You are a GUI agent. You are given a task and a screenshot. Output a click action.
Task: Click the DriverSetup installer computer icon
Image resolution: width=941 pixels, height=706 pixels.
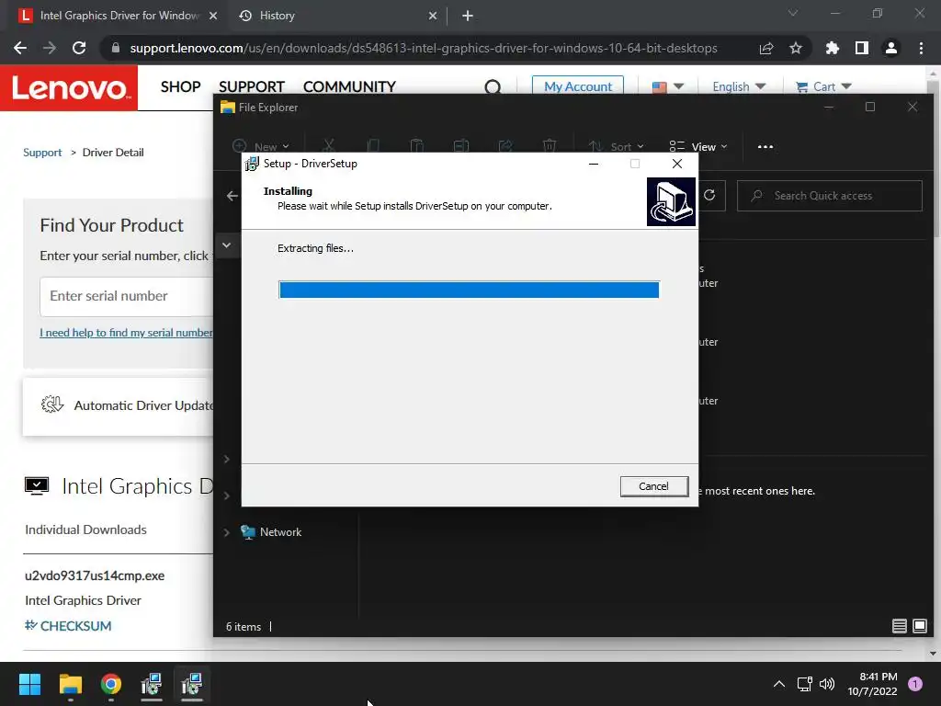[671, 201]
